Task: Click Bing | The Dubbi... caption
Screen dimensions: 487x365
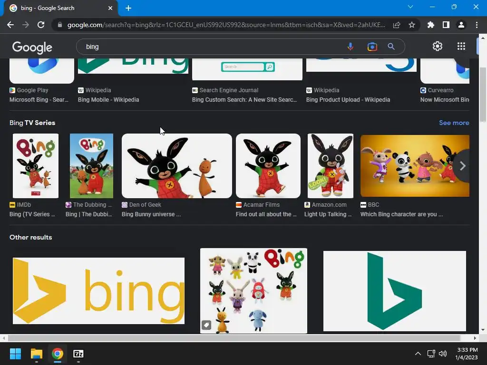Action: point(89,214)
